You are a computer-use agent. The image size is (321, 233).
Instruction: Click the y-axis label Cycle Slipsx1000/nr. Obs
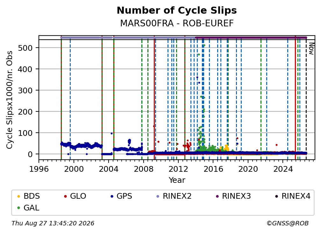coord(10,100)
